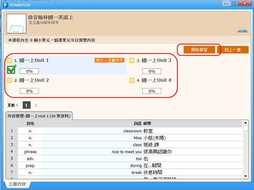
Task: Click the FUNNSTUDY app logo icon
Action: (x=5, y=5)
